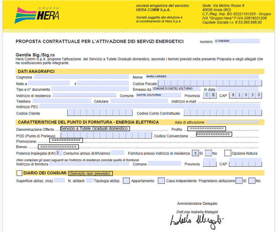
Task: Click the Servizio non previsto field
Action: (x=91, y=174)
